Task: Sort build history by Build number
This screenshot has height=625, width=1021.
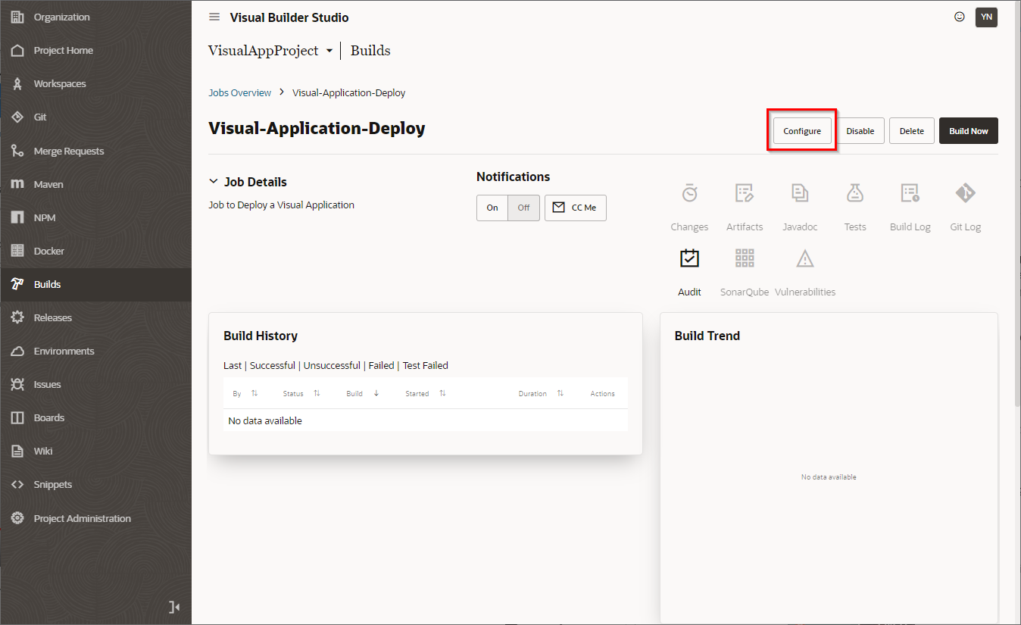Action: pyautogui.click(x=376, y=394)
